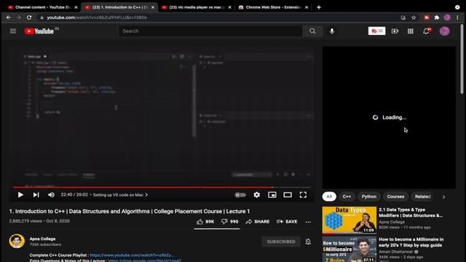Enable theater mode

tap(288, 195)
